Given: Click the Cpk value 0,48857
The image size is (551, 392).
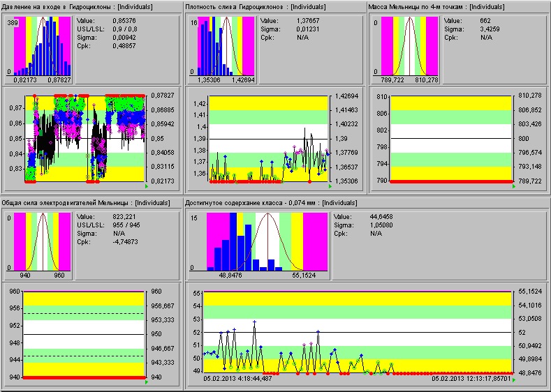Looking at the screenshot, I should coord(124,46).
